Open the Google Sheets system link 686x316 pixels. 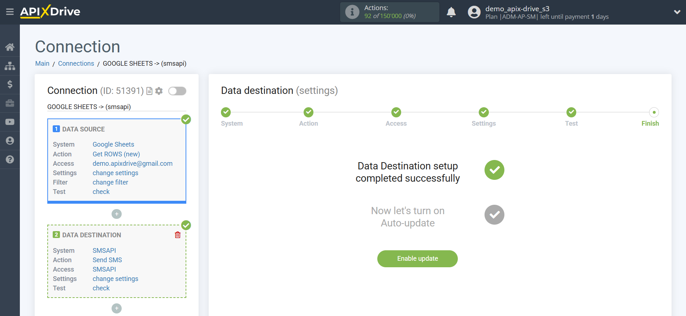113,144
